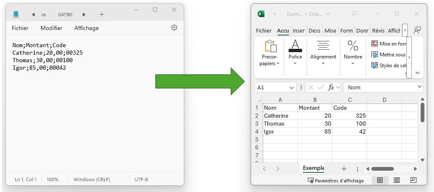Switch to Page Layout view
This screenshot has width=434, height=192.
click(x=396, y=180)
